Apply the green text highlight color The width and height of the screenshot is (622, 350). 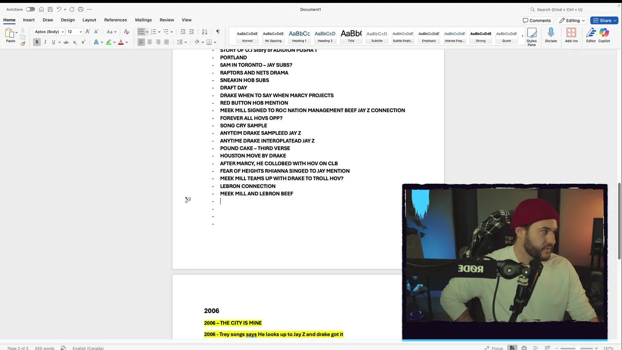(x=108, y=42)
